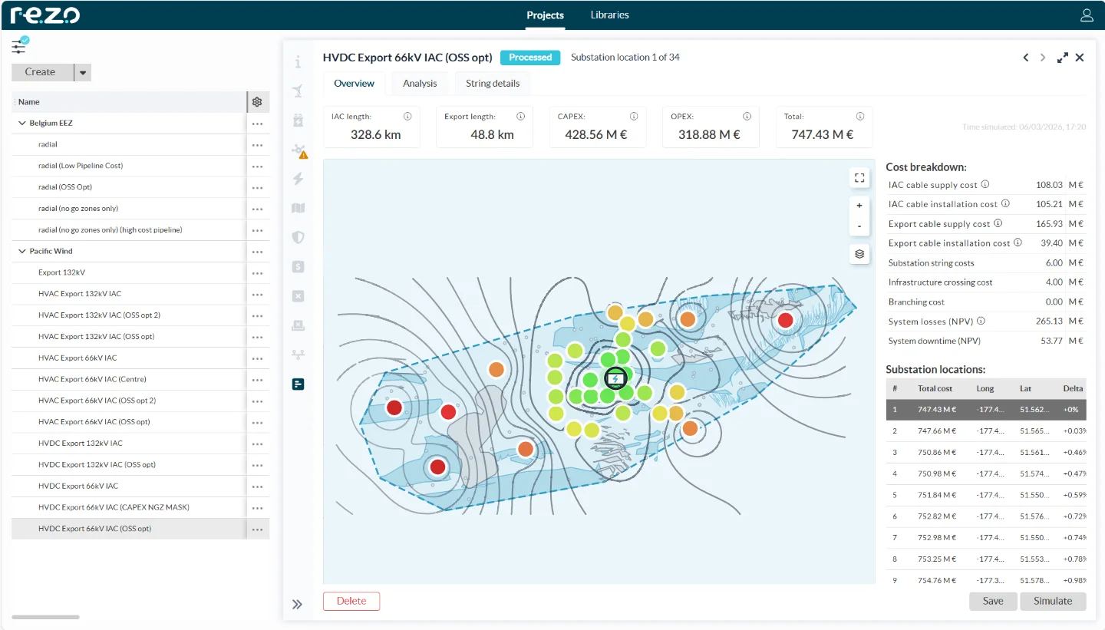The image size is (1105, 630).
Task: Open options for HVAC Export 66kV IAC (Centre)
Action: (257, 380)
